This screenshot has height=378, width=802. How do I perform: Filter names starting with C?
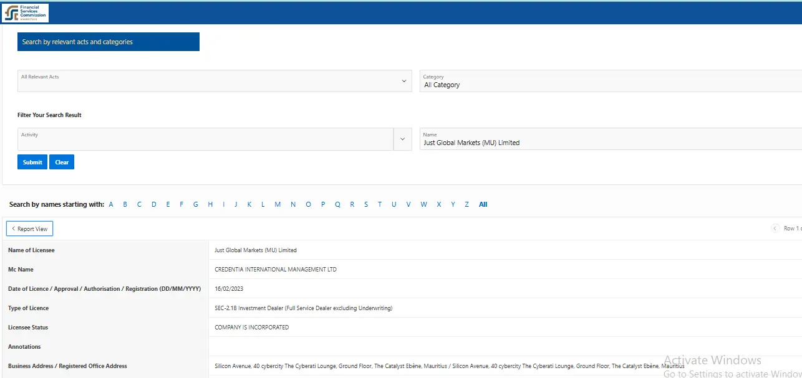point(139,204)
